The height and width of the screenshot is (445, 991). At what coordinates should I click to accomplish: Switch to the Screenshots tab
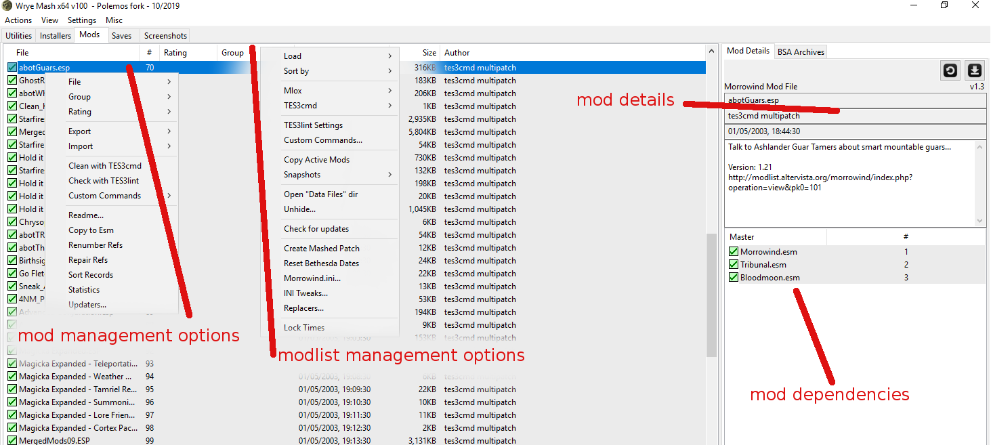(165, 36)
